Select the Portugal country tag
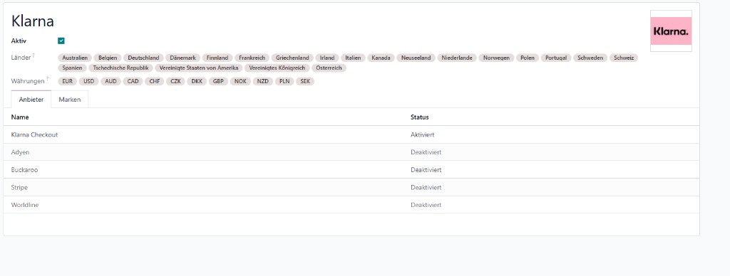This screenshot has width=730, height=276. coord(556,58)
